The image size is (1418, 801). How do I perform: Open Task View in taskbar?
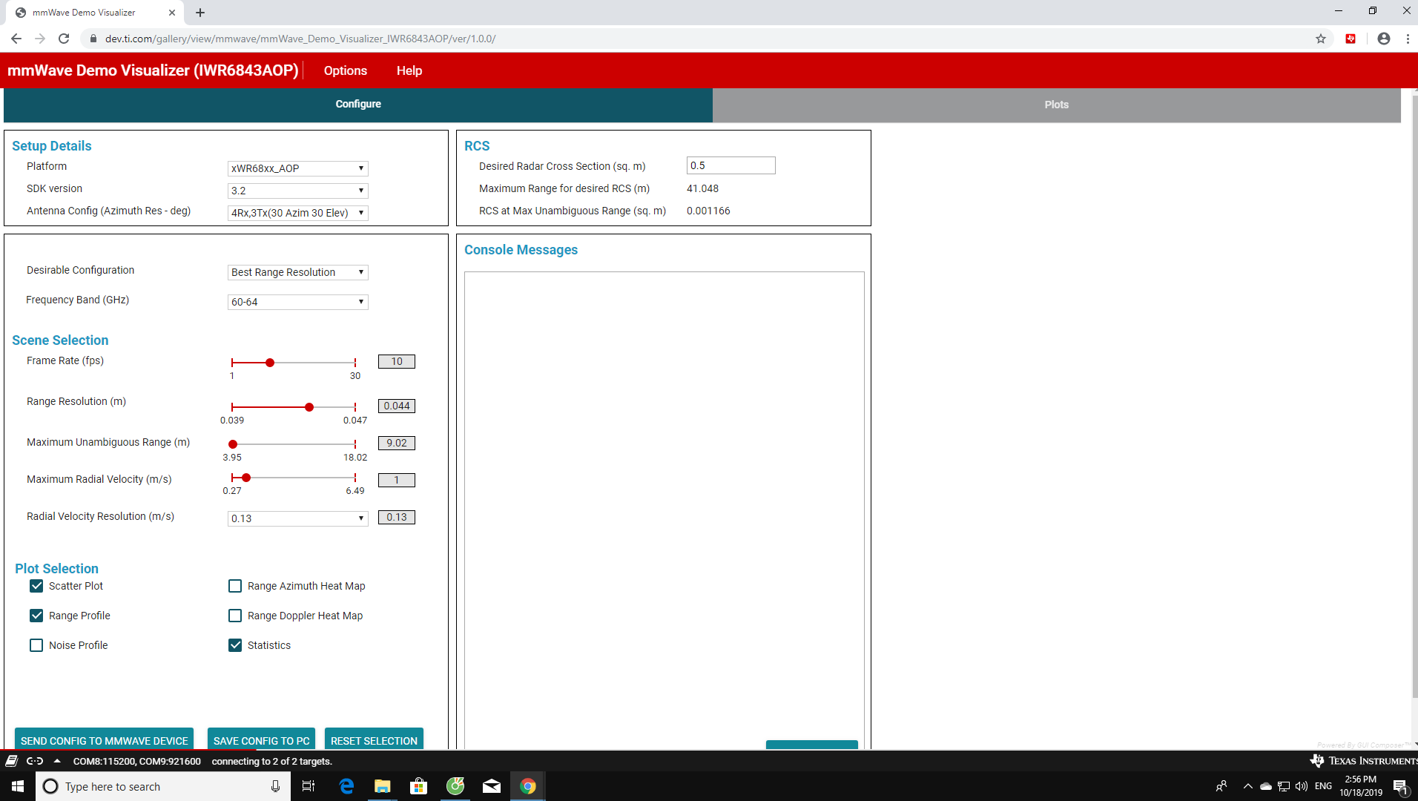[x=309, y=786]
